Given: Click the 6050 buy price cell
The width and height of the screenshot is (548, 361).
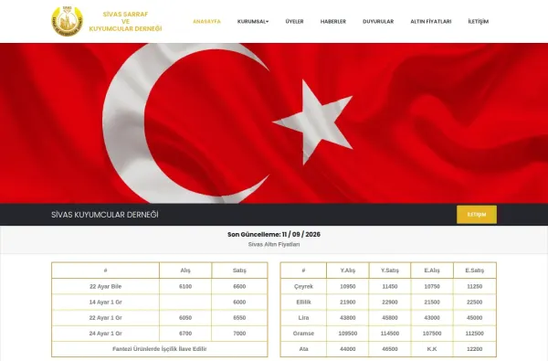Looking at the screenshot, I should click(x=185, y=318).
